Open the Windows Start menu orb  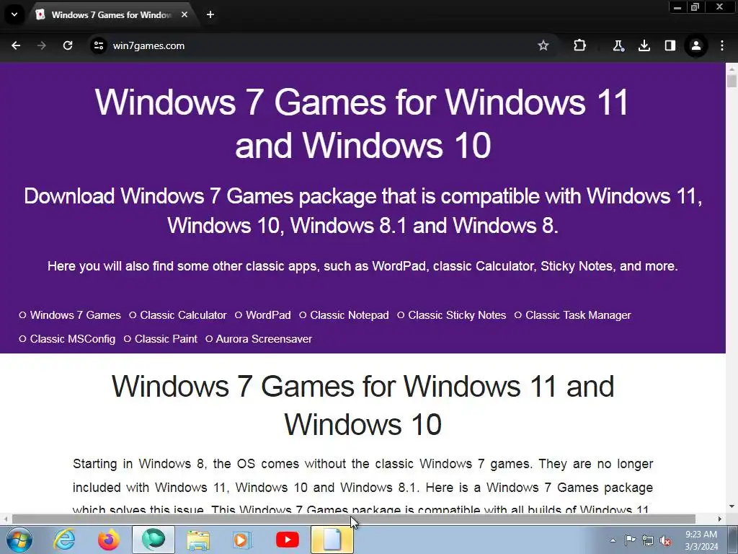click(19, 540)
